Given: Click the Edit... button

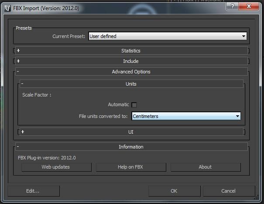Looking at the screenshot, I should point(34,191).
